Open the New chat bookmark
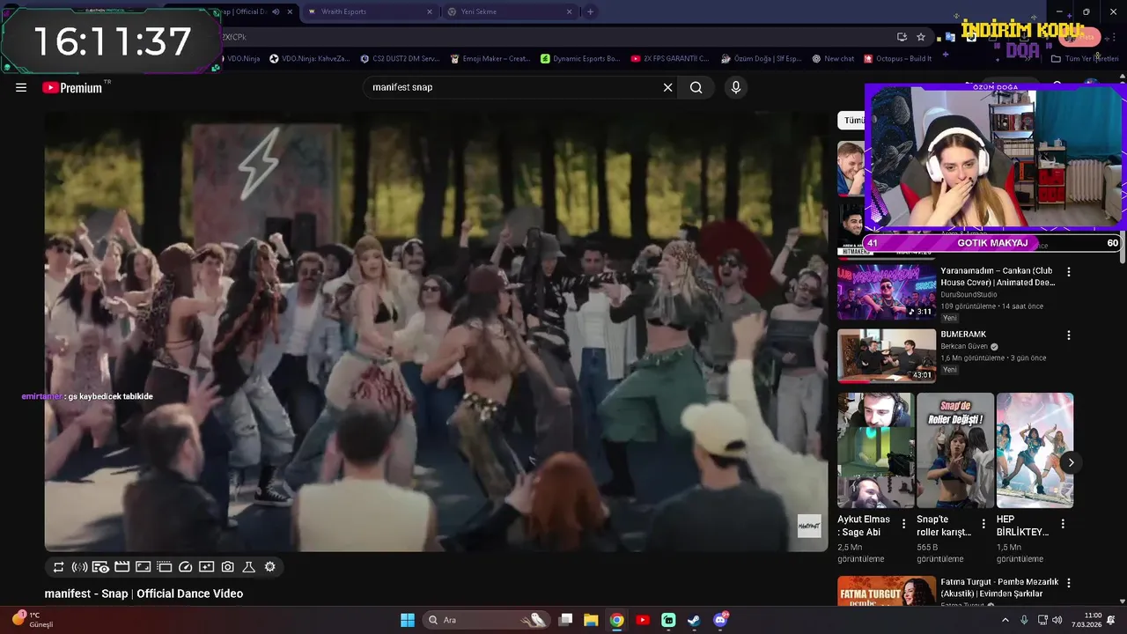This screenshot has height=634, width=1127. coord(833,59)
